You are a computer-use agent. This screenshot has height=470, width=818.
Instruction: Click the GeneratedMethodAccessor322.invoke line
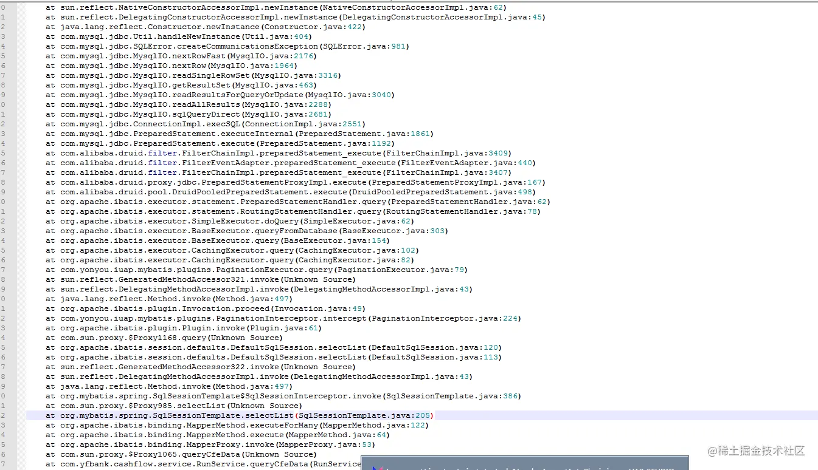pos(201,367)
